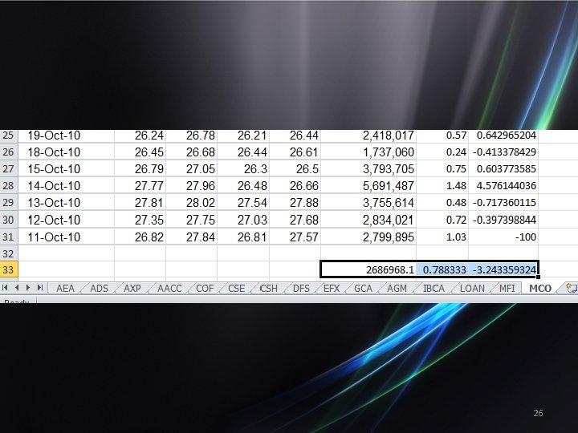Select price cell 27.84 in row 31

pyautogui.click(x=192, y=237)
